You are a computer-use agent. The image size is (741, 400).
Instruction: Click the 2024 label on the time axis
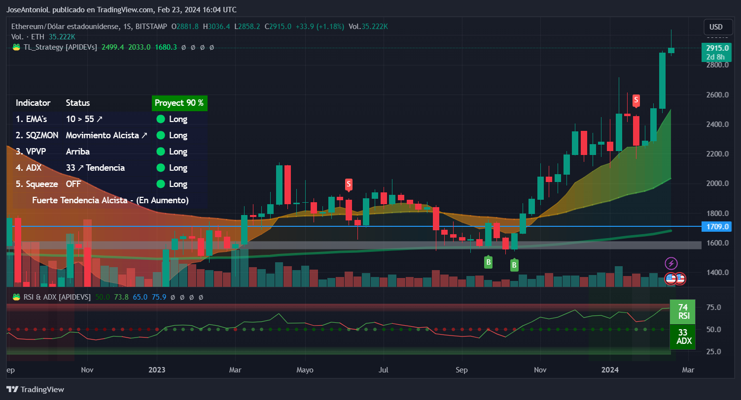click(610, 369)
